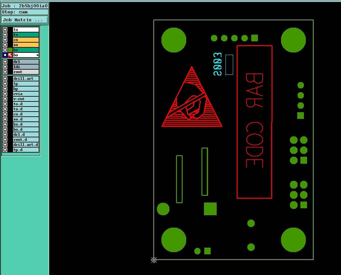
Task: Click the red arrow icon on bo row
Action: click(x=10, y=55)
